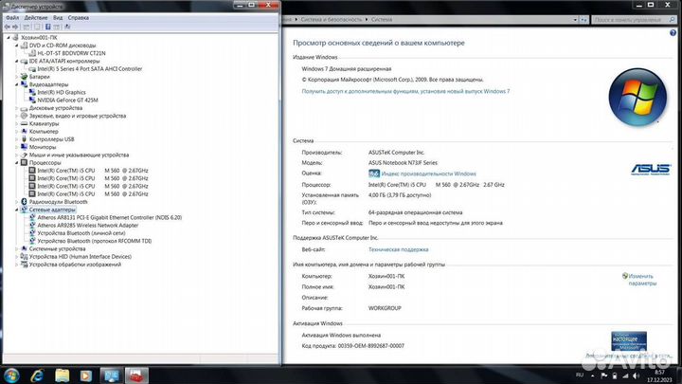This screenshot has width=682, height=384.
Task: Select Устройство Bluetooth (протокол RFCOMM TDI)
Action: click(x=95, y=241)
